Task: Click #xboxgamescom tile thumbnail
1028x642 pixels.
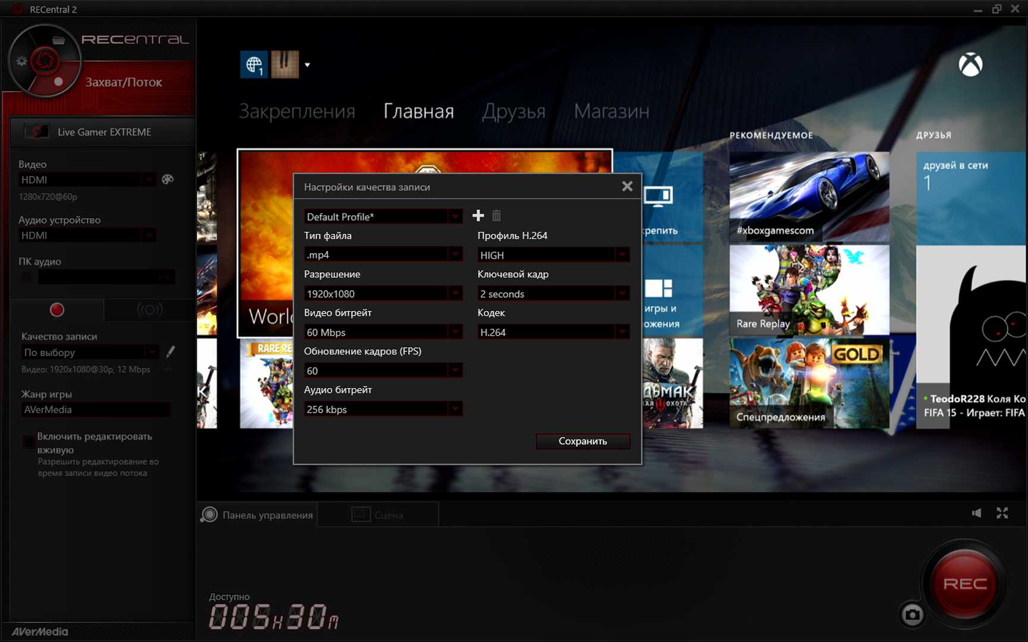Action: 809,197
